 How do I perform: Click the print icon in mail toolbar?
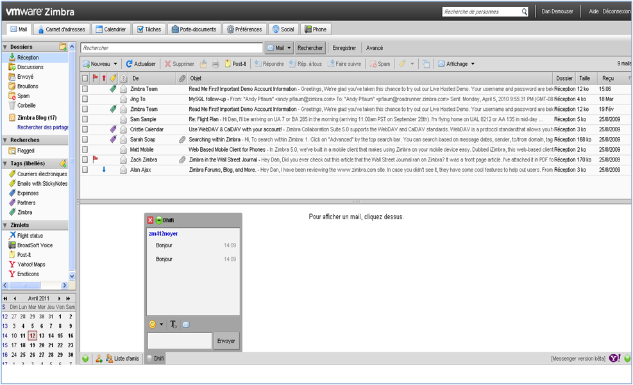click(215, 63)
